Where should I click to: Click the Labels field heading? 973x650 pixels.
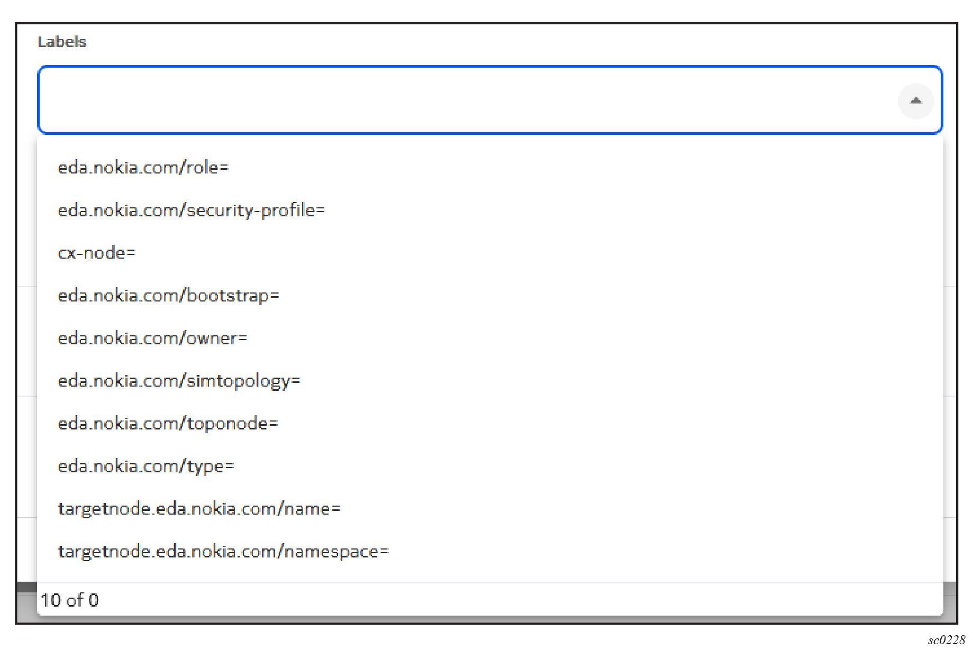[x=62, y=42]
